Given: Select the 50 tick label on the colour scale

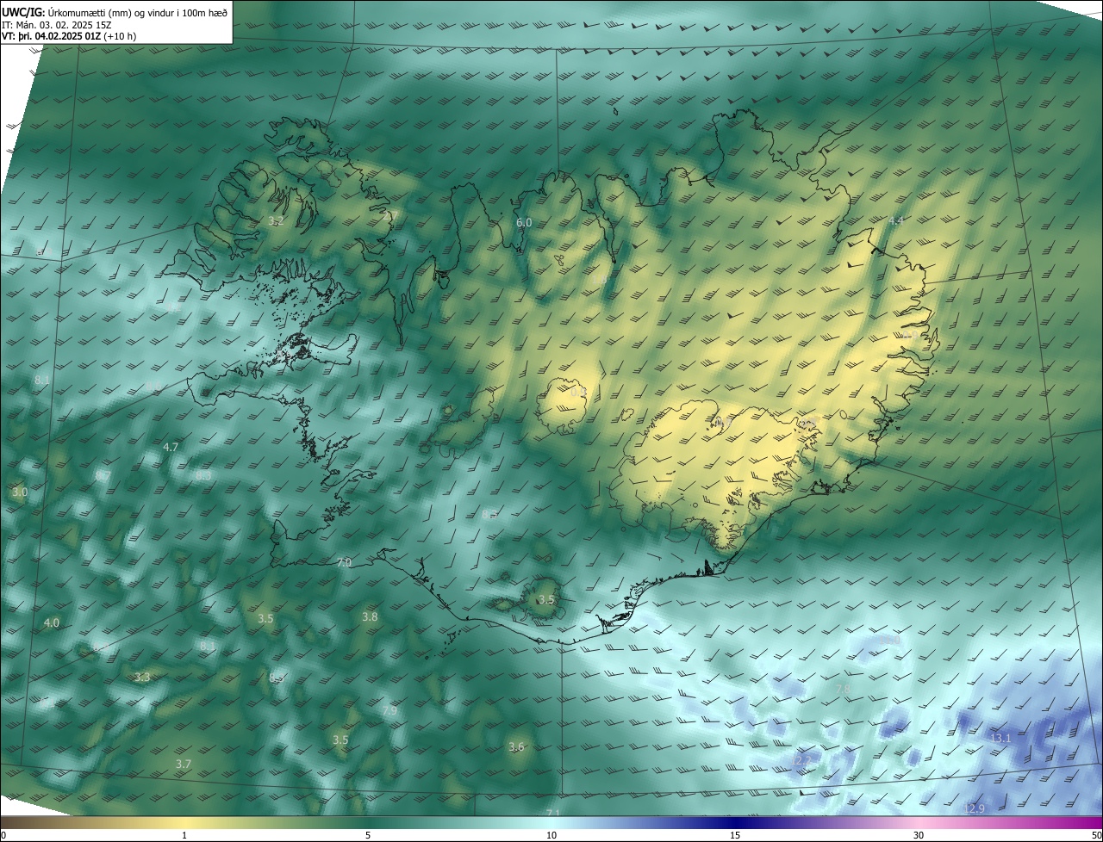Looking at the screenshot, I should (x=1096, y=835).
